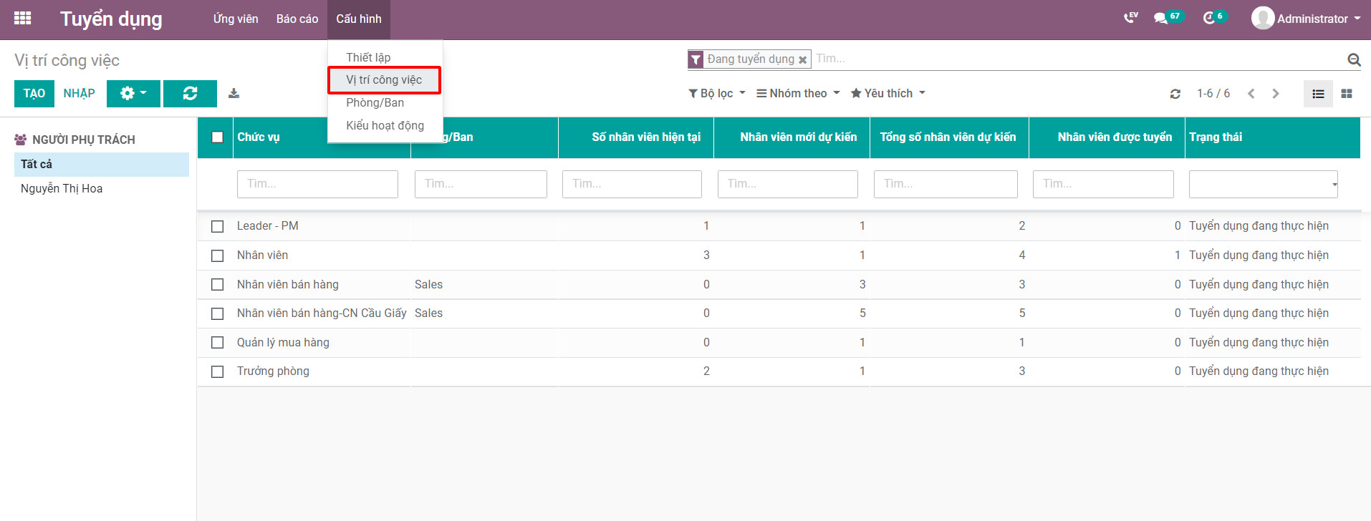Open the Nhóm theo grouping dropdown
This screenshot has height=521, width=1371.
[798, 93]
